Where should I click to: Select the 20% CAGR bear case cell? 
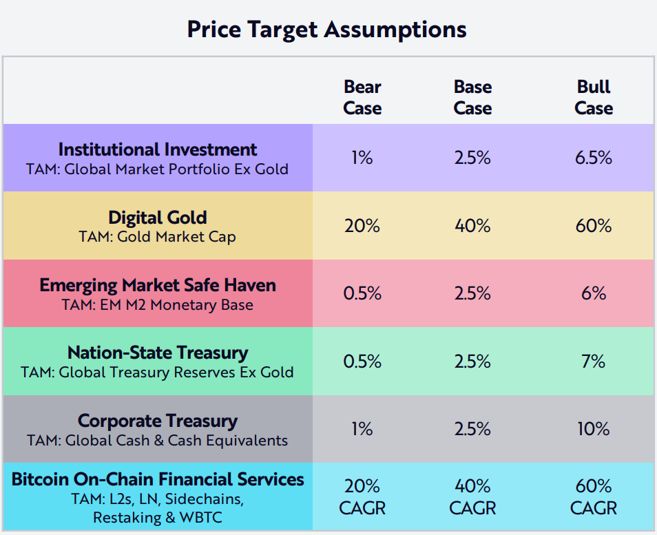coord(362,497)
